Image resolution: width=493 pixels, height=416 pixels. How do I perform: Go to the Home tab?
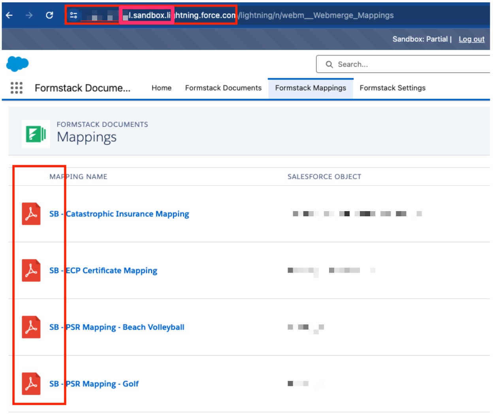(x=161, y=88)
